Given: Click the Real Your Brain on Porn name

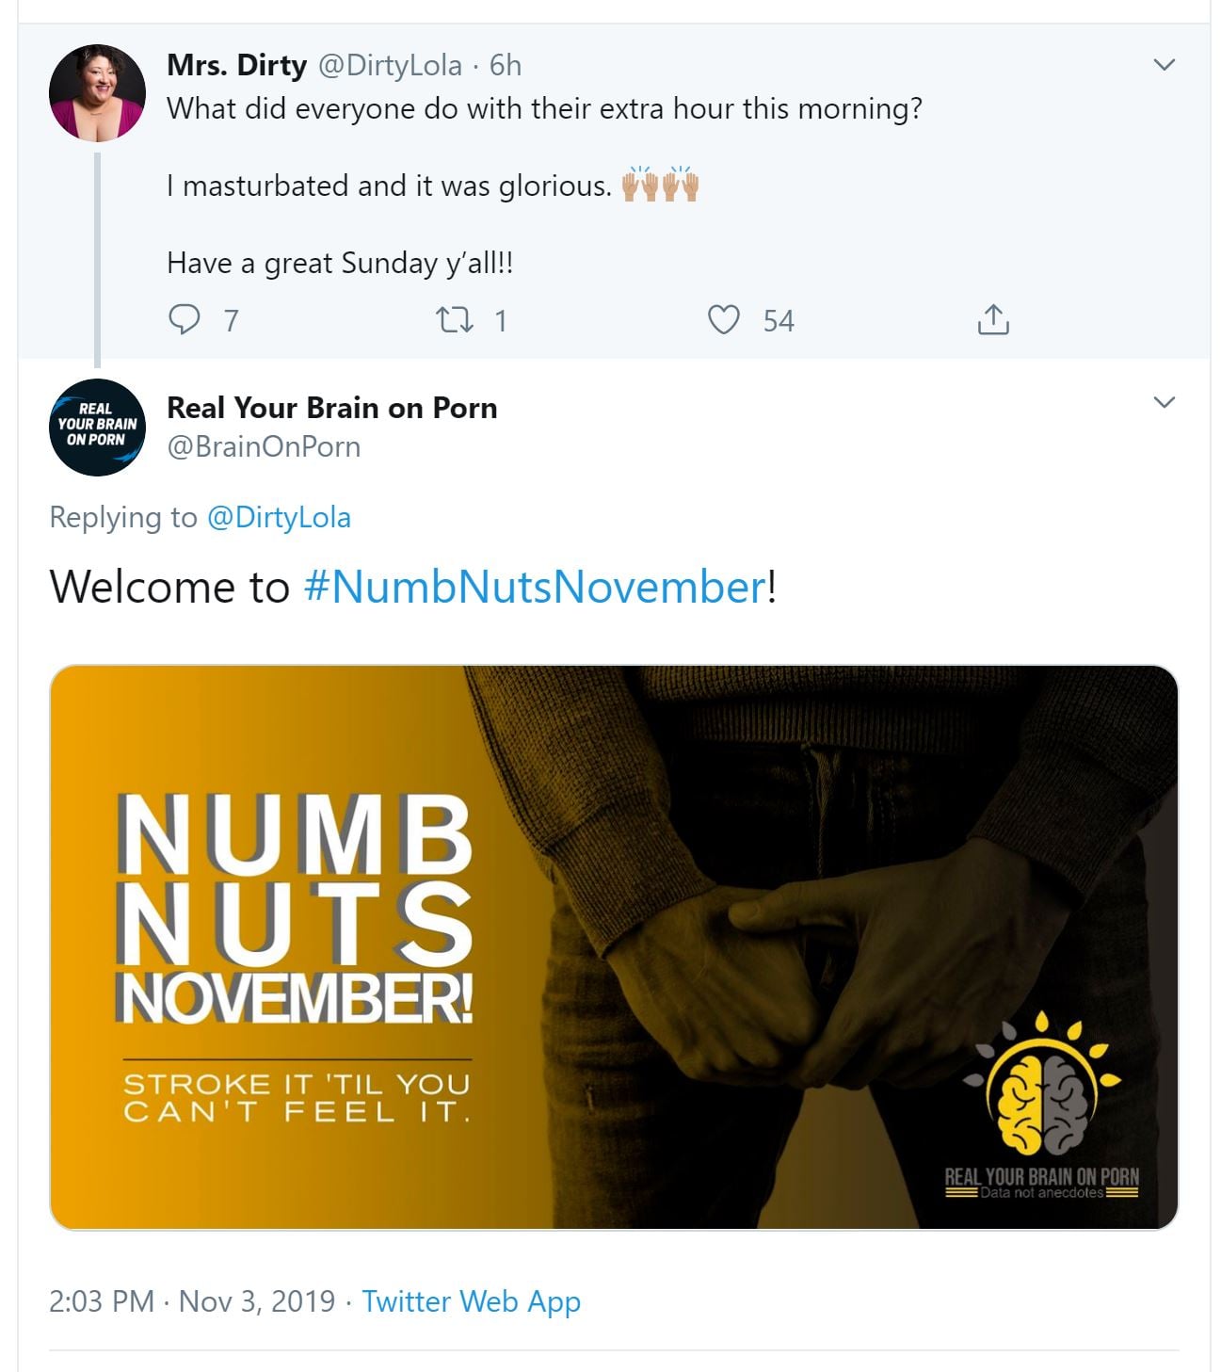Looking at the screenshot, I should tap(331, 408).
